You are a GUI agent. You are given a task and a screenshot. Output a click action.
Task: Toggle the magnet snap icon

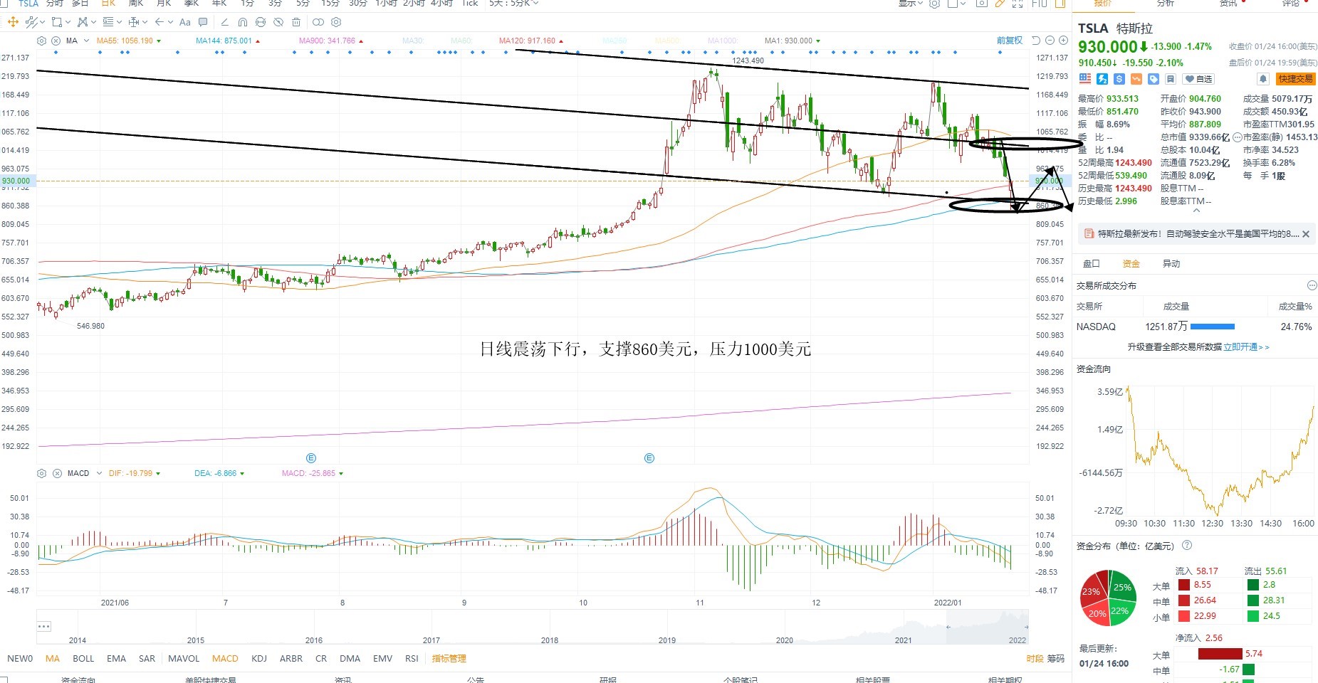(243, 22)
